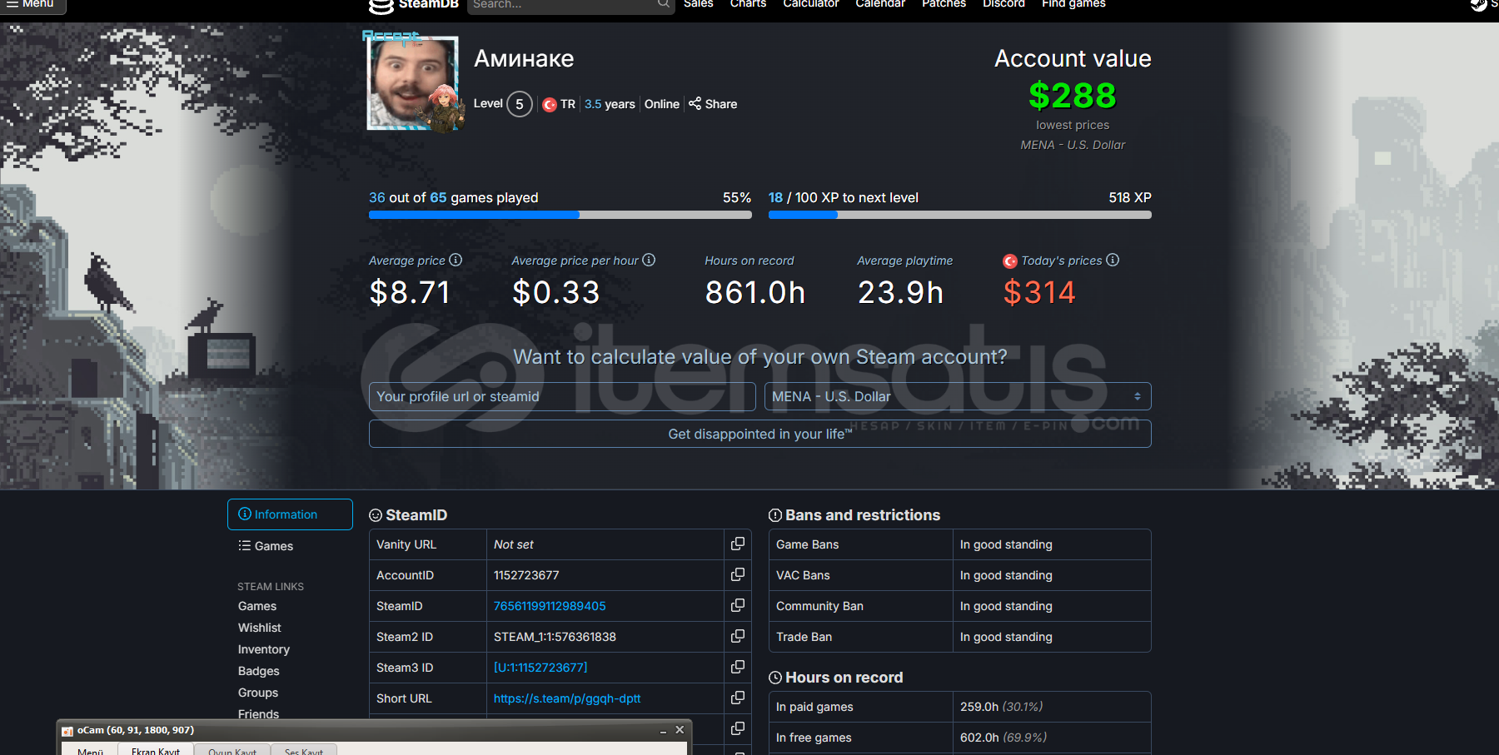1499x755 pixels.
Task: Click the Share icon button
Action: pyautogui.click(x=713, y=104)
